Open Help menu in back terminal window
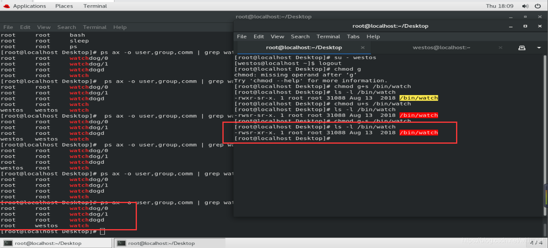This screenshot has width=548, height=248. (120, 27)
